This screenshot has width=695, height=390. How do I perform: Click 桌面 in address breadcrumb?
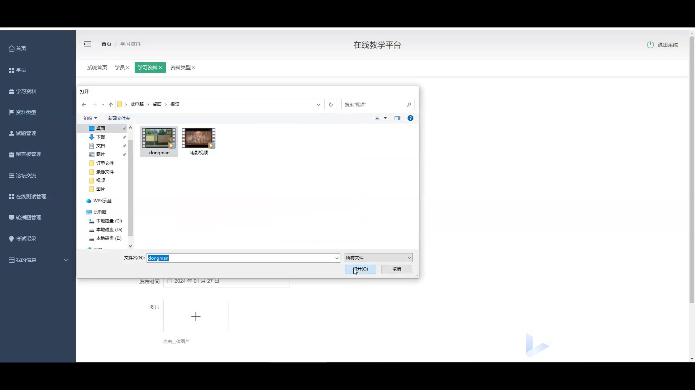pyautogui.click(x=157, y=104)
